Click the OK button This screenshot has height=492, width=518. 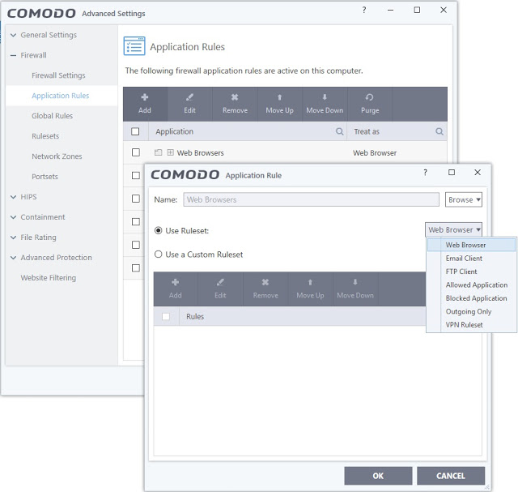pyautogui.click(x=378, y=476)
